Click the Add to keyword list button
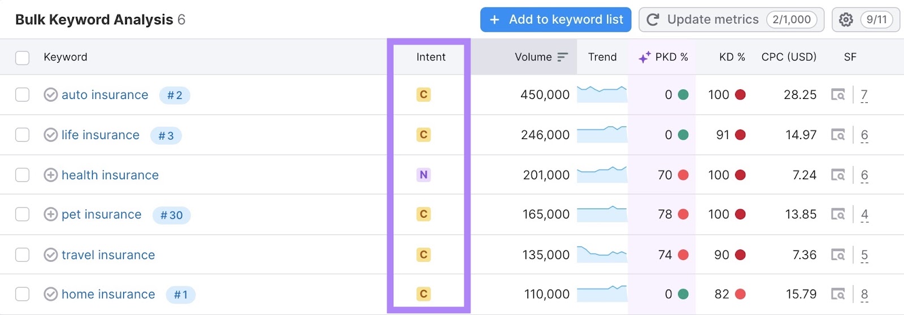Viewport: 904px width, 315px height. click(555, 20)
